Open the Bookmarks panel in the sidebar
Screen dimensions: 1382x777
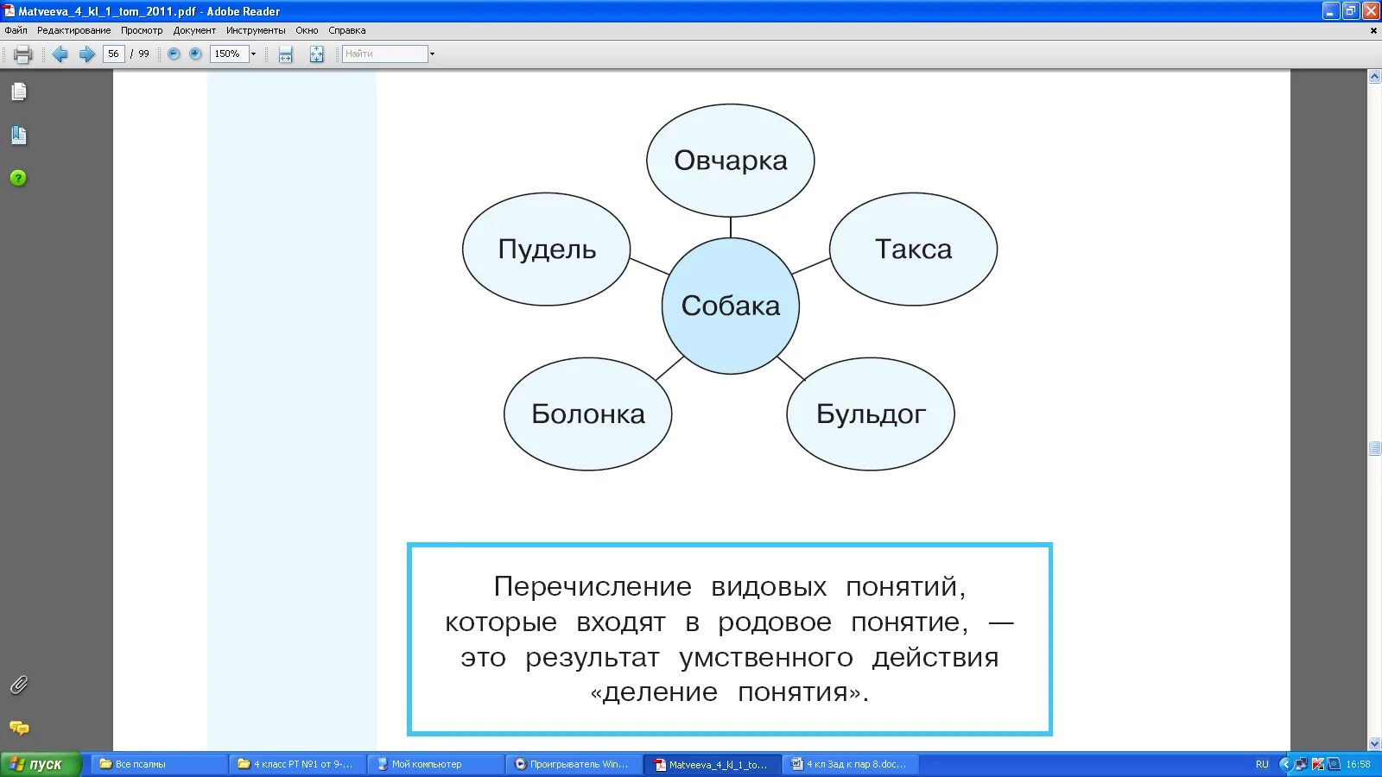point(19,135)
